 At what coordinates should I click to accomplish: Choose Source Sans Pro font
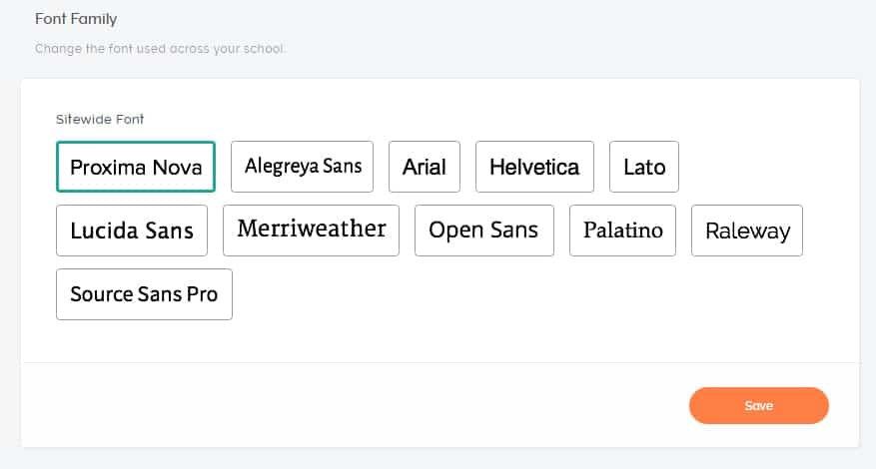click(x=144, y=294)
